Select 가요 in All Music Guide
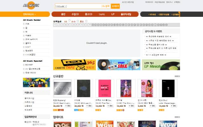Viewport: 203px width, 127px height. pos(27,24)
